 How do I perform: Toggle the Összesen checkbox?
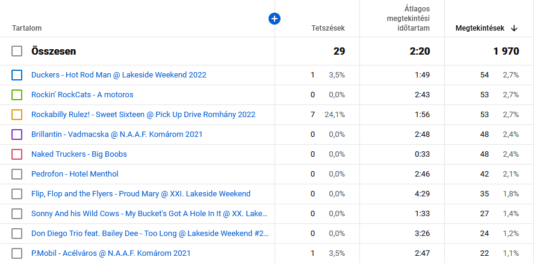(x=17, y=52)
